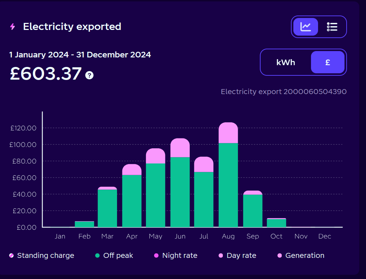Toggle the Off peak legend dot
Viewport: 366px width, 279px height.
[98, 255]
